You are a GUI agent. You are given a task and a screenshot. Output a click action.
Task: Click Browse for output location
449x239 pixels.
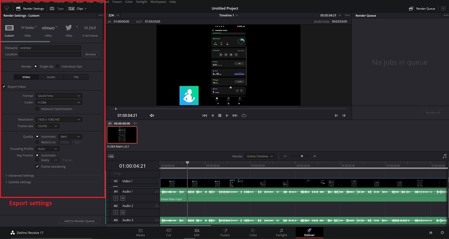(x=91, y=54)
